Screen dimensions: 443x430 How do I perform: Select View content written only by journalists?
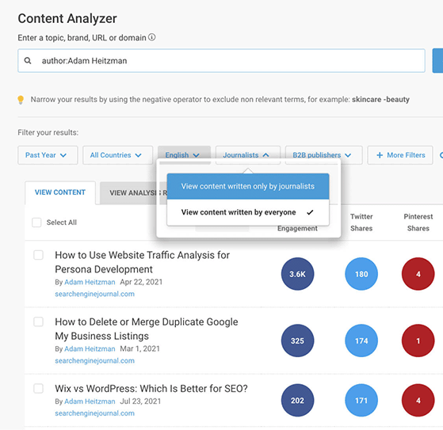click(248, 186)
